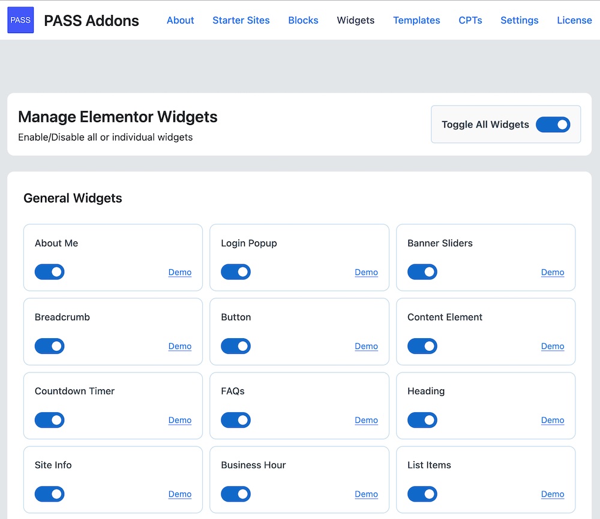Switch off the Breadcrumb widget
The image size is (600, 519).
(x=49, y=346)
